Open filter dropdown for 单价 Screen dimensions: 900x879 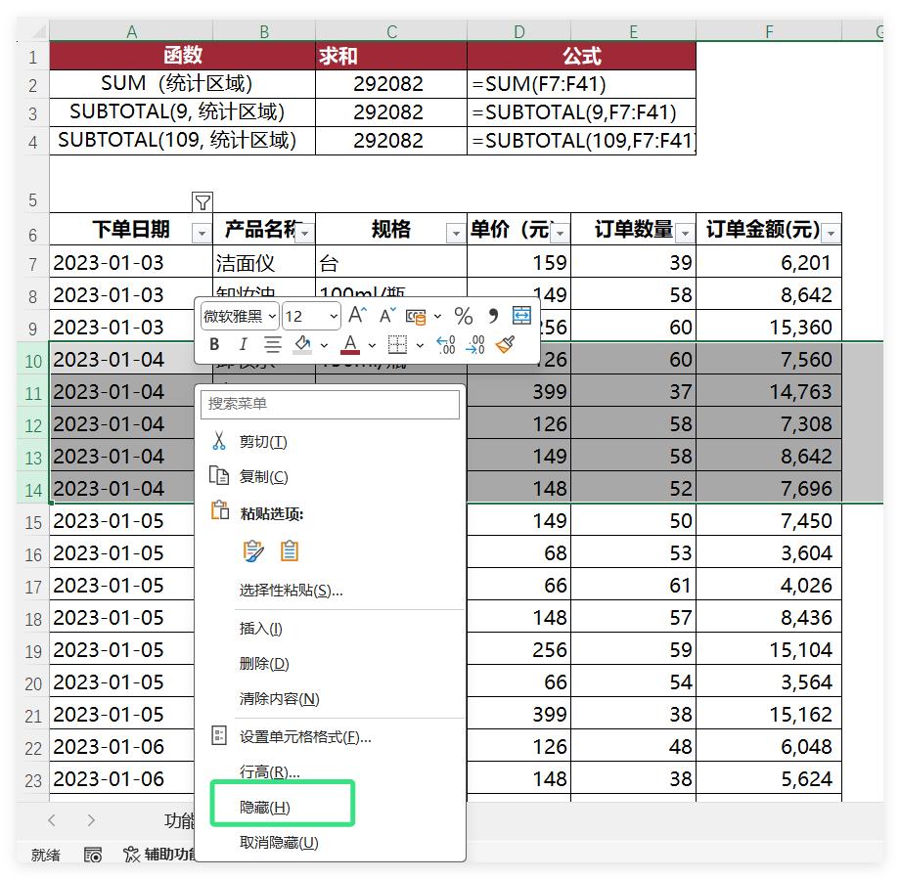tap(560, 234)
